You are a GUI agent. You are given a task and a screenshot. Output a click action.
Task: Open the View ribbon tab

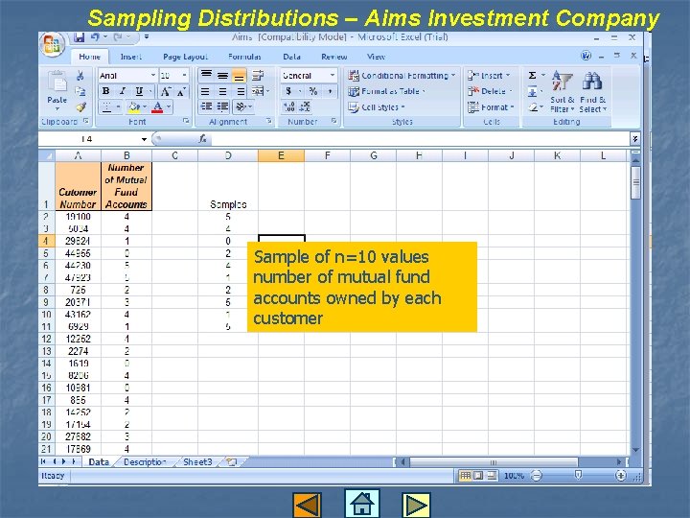pos(376,57)
